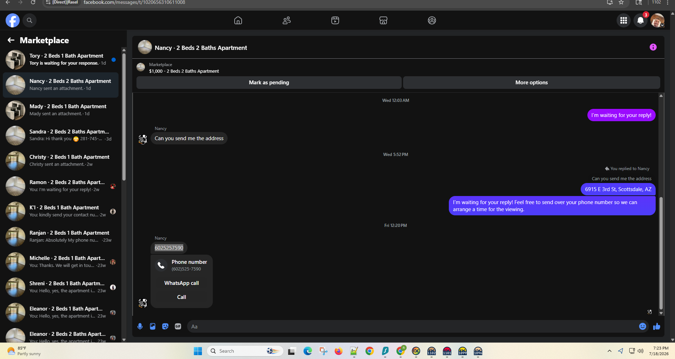This screenshot has width=675, height=359.
Task: Open the GIF picker
Action: [178, 326]
